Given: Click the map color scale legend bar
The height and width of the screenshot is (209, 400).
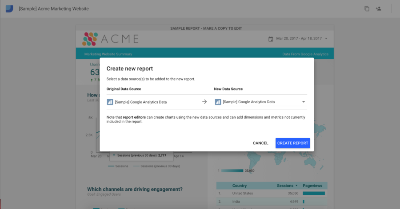Looking at the screenshot, I should click(232, 170).
